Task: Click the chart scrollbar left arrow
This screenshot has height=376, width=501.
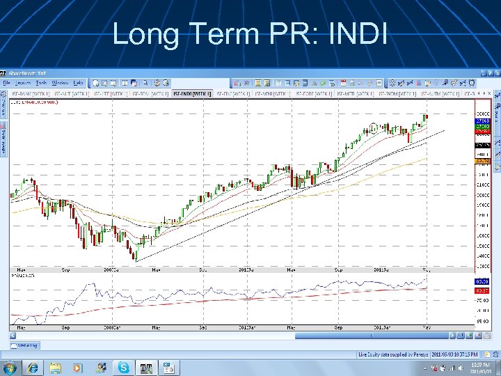Action: pyautogui.click(x=13, y=336)
